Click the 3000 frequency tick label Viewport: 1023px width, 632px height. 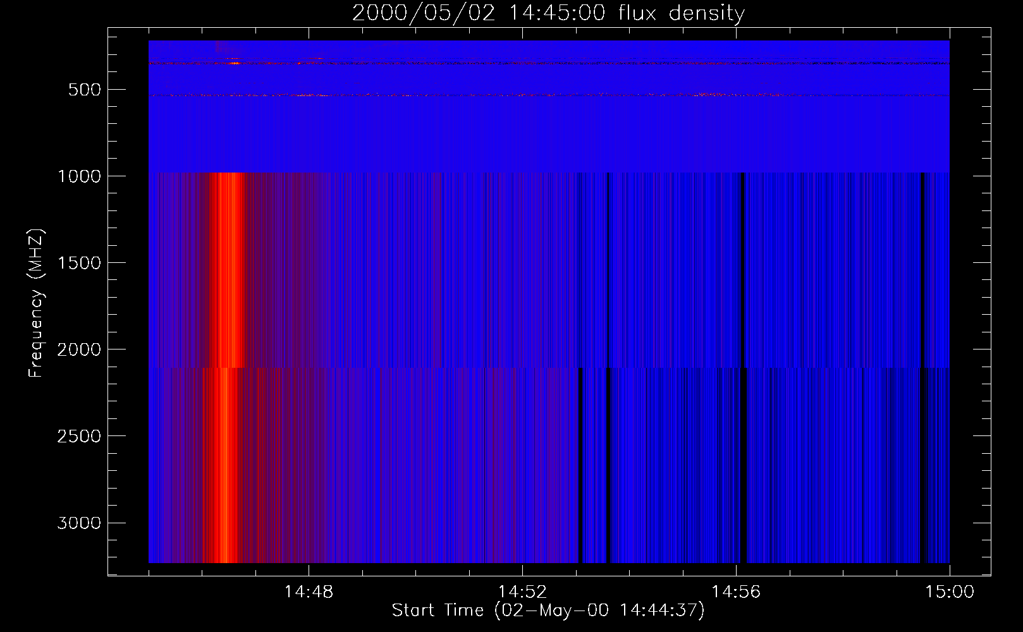tap(79, 523)
